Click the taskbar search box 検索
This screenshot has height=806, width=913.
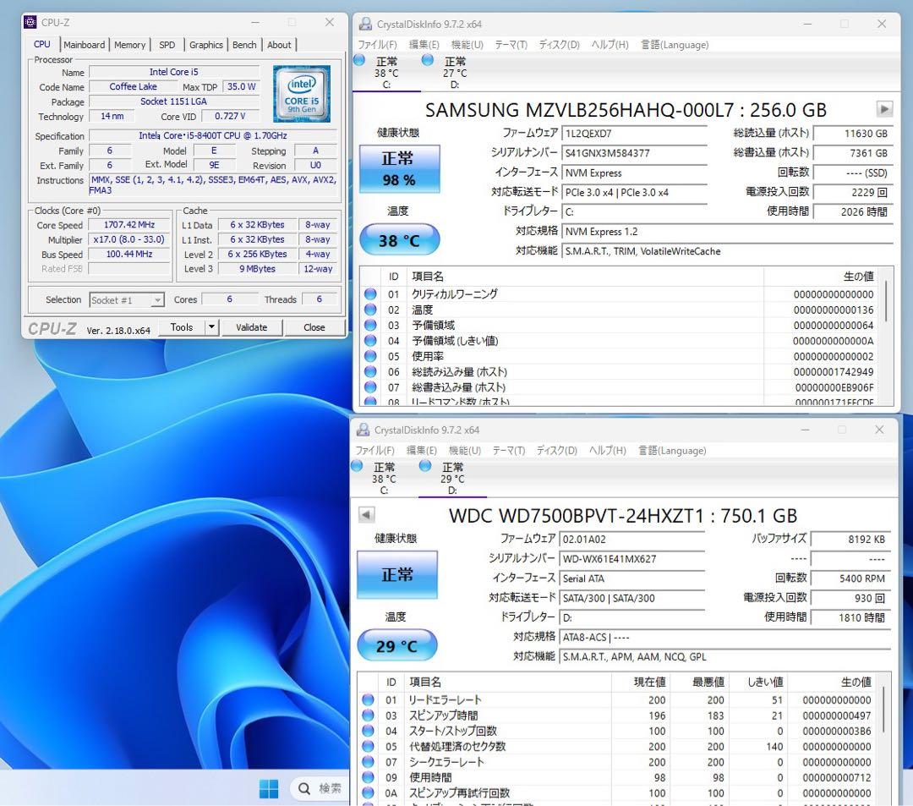tap(319, 788)
